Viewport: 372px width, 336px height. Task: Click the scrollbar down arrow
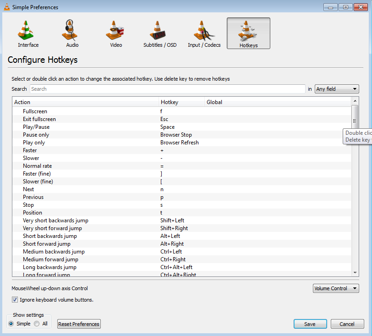(355, 273)
